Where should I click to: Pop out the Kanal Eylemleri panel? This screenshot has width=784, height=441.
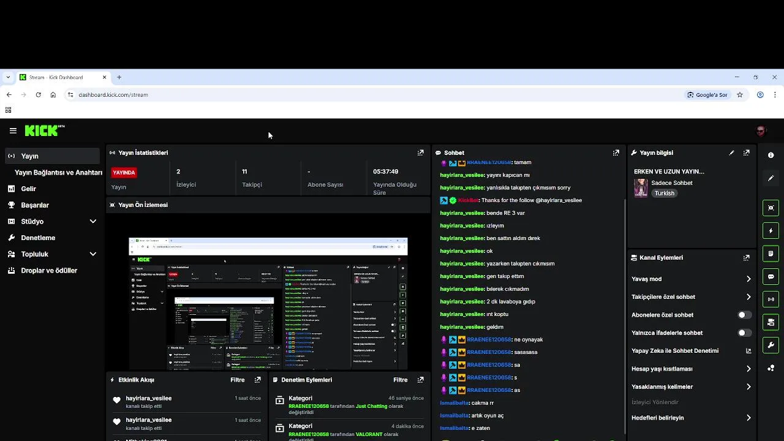coord(747,258)
